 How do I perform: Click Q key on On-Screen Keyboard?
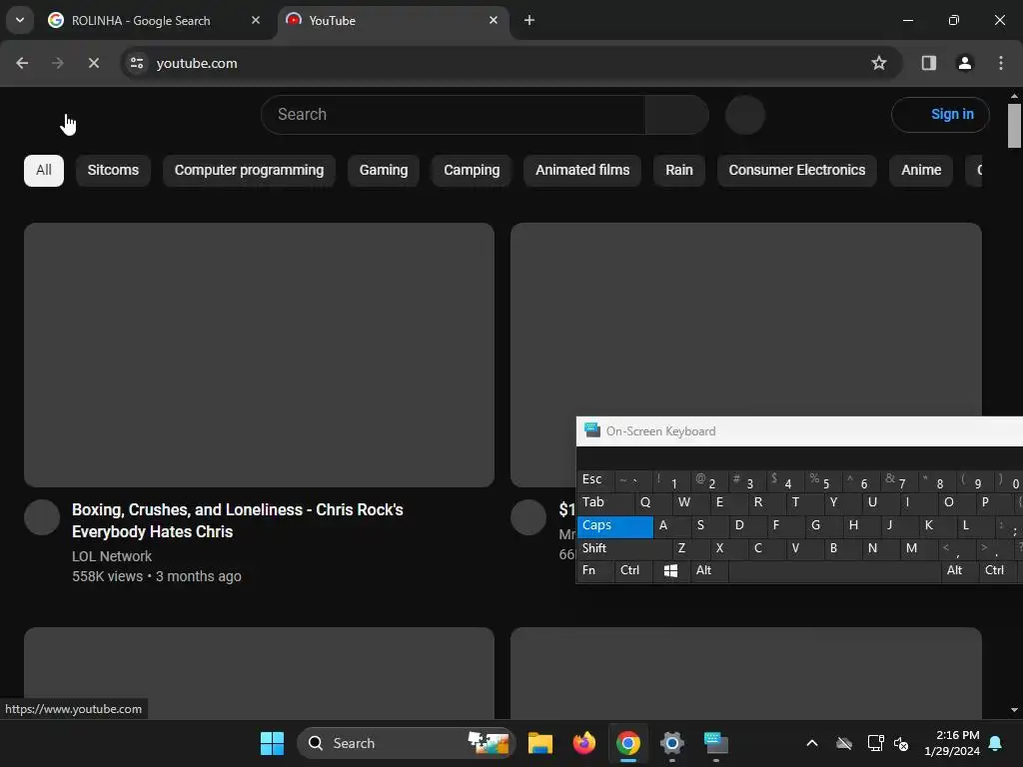pos(653,503)
